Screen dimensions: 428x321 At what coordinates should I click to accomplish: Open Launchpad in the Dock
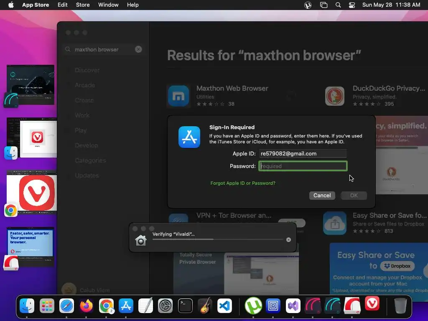pos(47,306)
